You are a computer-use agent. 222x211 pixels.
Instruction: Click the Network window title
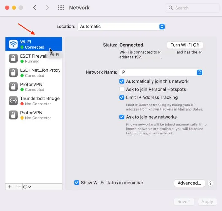click(x=79, y=8)
